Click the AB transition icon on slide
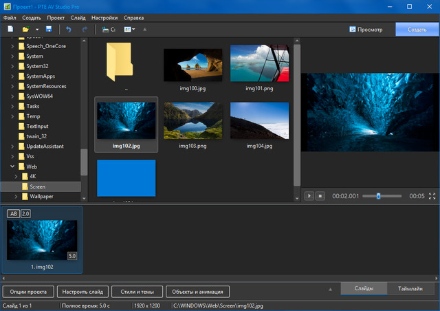This screenshot has height=311, width=440. (x=13, y=214)
